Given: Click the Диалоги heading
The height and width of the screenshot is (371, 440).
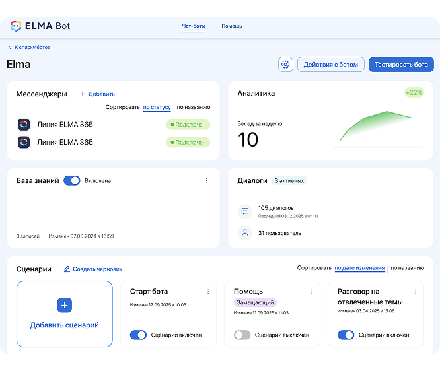Looking at the screenshot, I should click(x=252, y=180).
